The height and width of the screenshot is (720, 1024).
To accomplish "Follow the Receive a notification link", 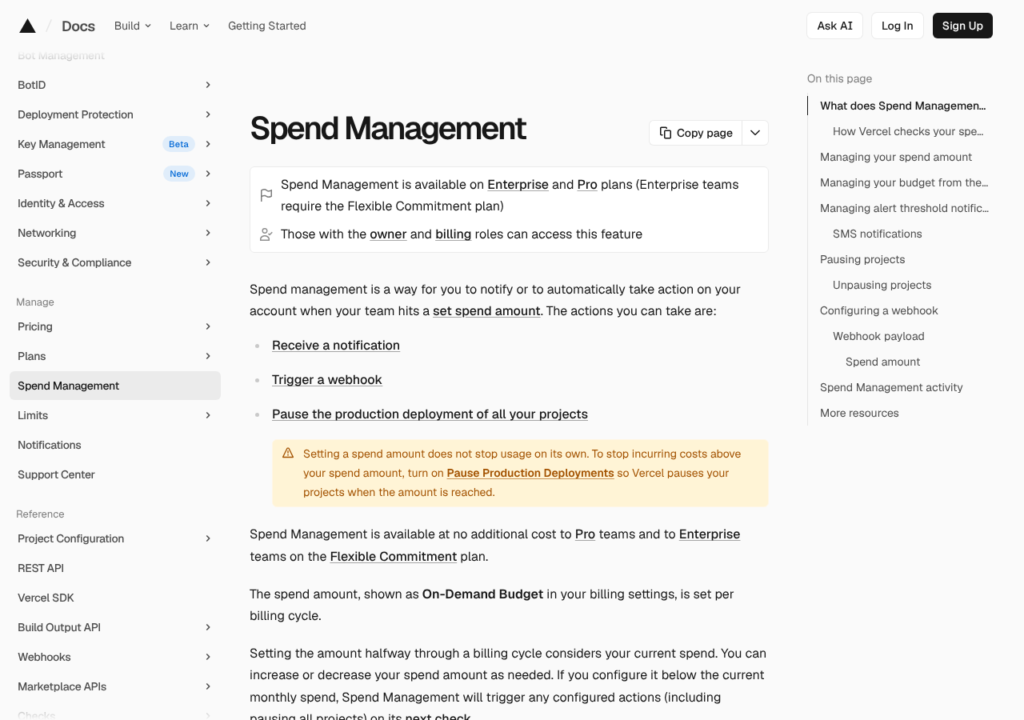I will point(336,346).
